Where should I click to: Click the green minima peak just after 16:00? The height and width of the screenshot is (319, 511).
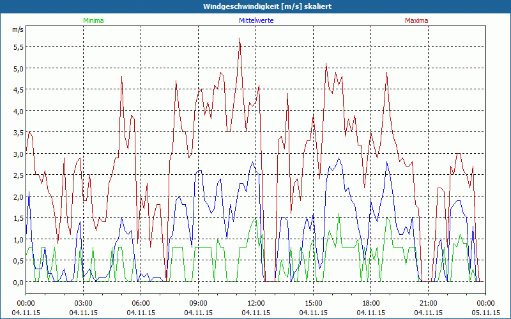[x=339, y=214]
